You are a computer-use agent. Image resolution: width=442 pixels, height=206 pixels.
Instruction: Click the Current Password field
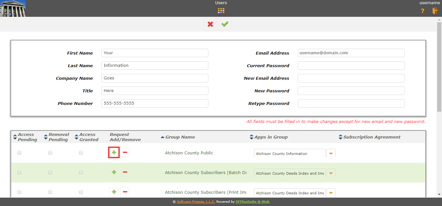click(351, 66)
